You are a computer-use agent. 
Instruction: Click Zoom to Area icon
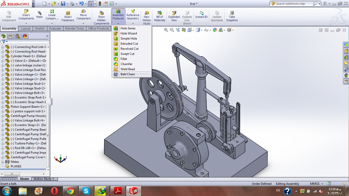coord(172,30)
